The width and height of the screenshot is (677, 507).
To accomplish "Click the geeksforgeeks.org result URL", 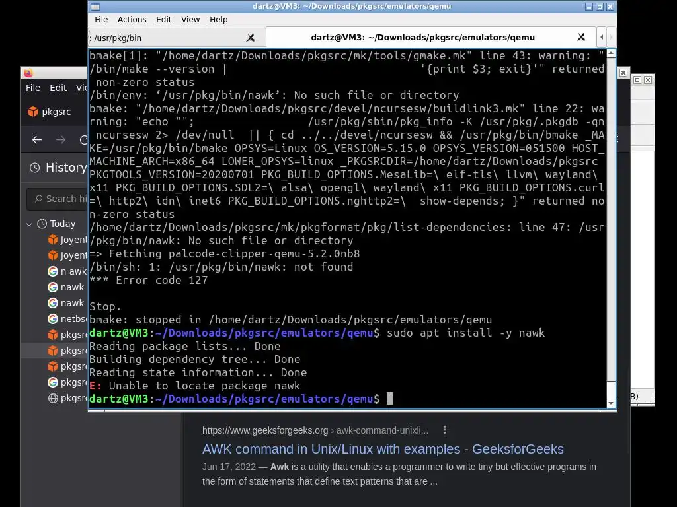I will click(315, 430).
